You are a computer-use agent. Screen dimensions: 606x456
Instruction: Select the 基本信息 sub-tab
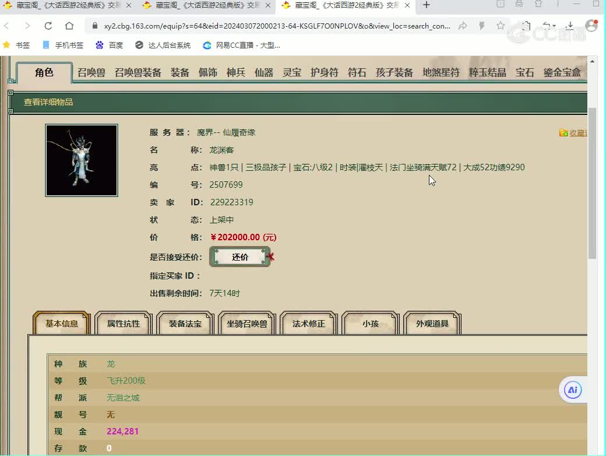(x=62, y=323)
